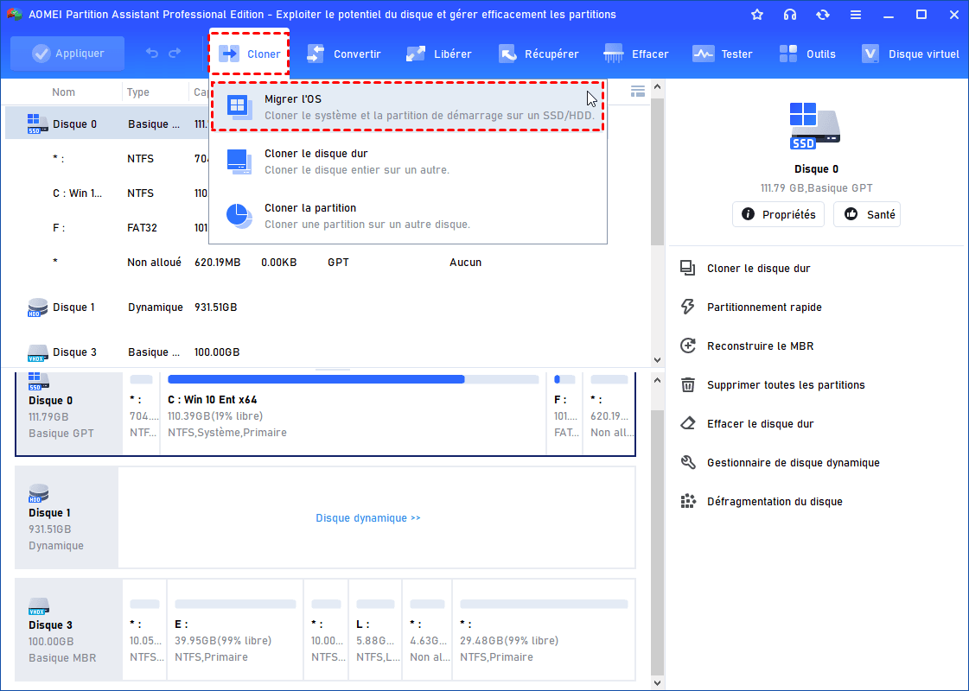Toggle the list view options icon
This screenshot has width=969, height=691.
(x=638, y=92)
